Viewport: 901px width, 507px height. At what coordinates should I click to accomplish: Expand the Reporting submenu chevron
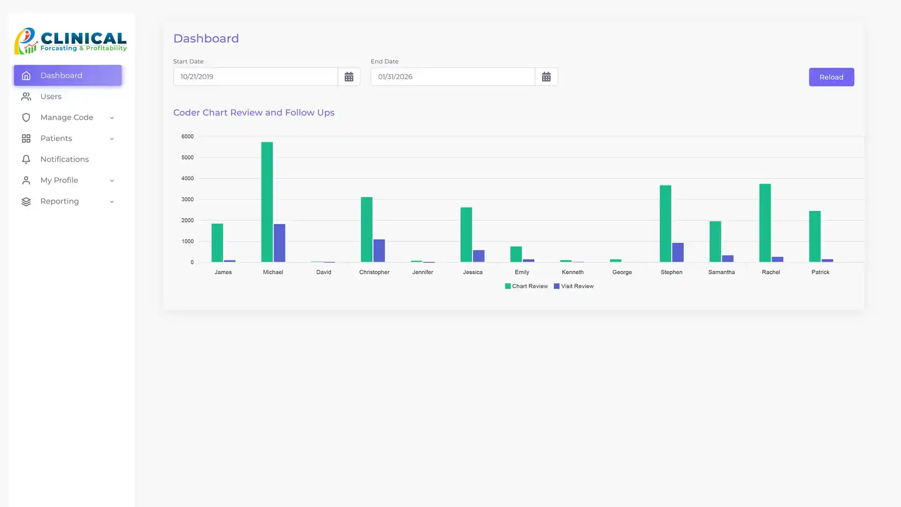tap(112, 202)
